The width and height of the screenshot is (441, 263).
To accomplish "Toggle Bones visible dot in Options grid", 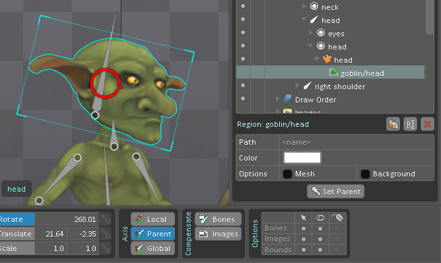I will coord(320,229).
